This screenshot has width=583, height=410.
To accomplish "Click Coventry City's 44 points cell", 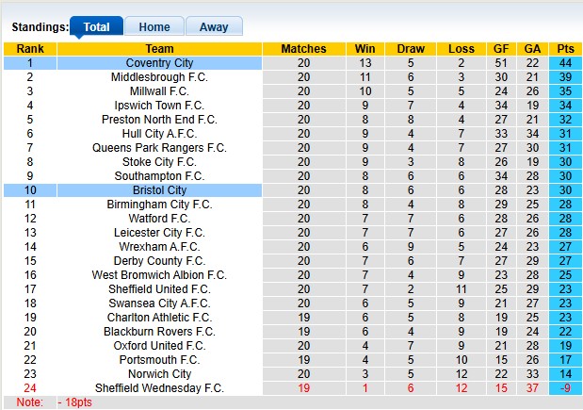I will pyautogui.click(x=565, y=63).
